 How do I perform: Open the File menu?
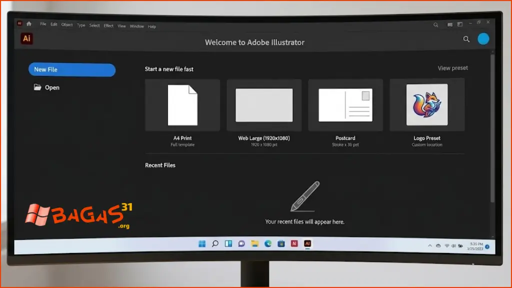coord(43,24)
